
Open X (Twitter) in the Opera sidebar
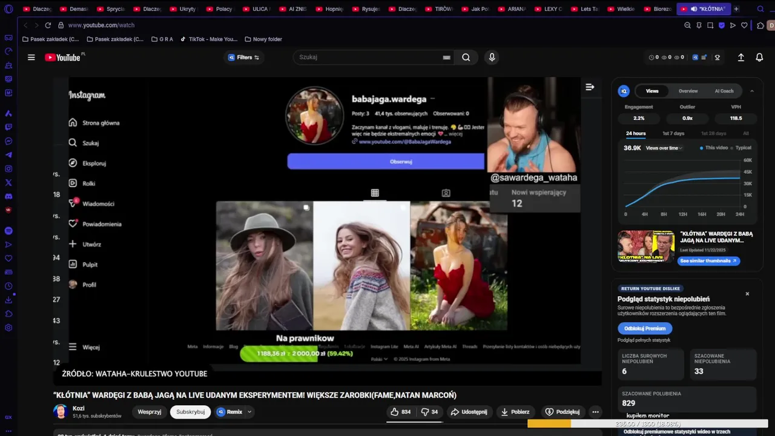coord(8,182)
